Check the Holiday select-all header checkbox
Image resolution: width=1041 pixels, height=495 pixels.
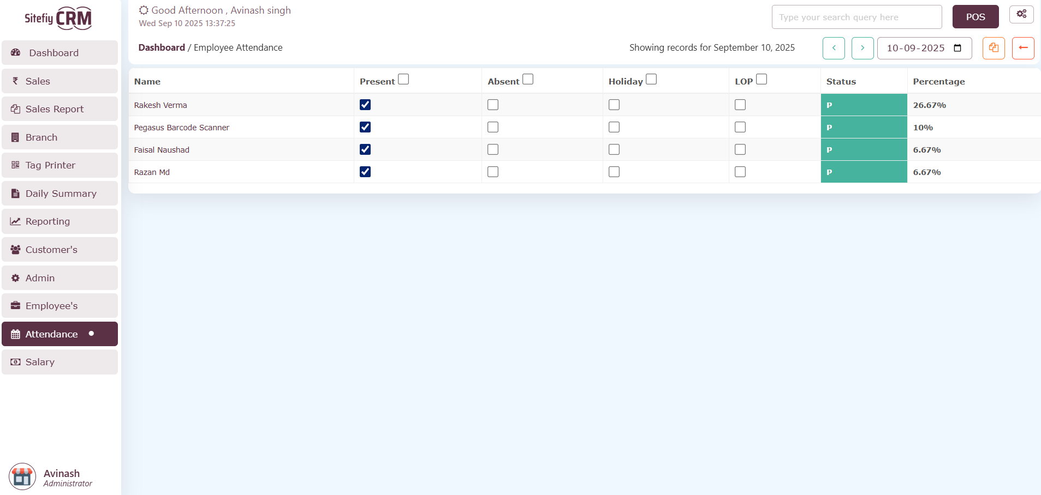(651, 80)
